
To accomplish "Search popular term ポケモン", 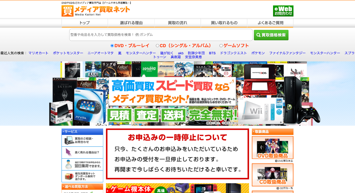I will click(x=258, y=53).
